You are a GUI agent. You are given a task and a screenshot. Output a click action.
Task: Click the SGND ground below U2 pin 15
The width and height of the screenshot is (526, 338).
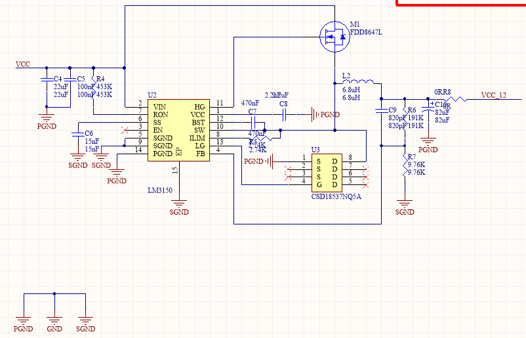(x=179, y=203)
